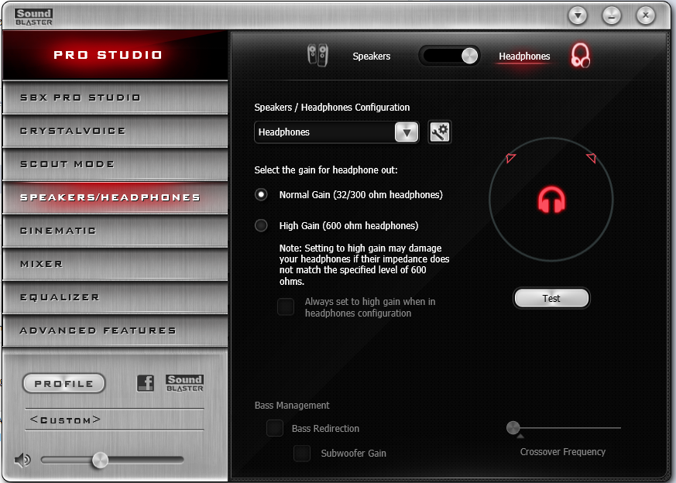
Task: Click 'Select the gain for headphone out' text
Action: [x=326, y=170]
